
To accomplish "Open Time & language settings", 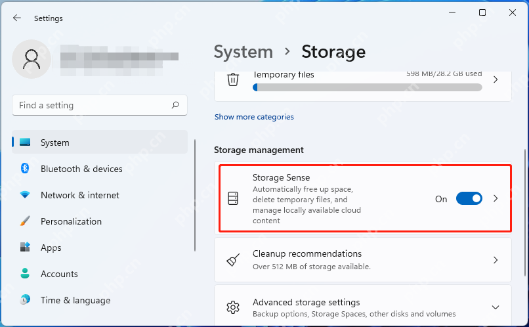I will [x=100, y=300].
